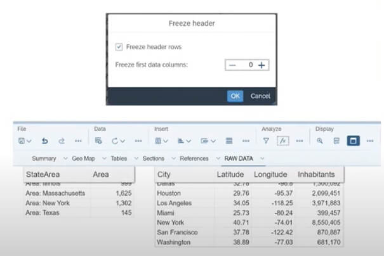Open more File options ellipsis

tap(78, 141)
